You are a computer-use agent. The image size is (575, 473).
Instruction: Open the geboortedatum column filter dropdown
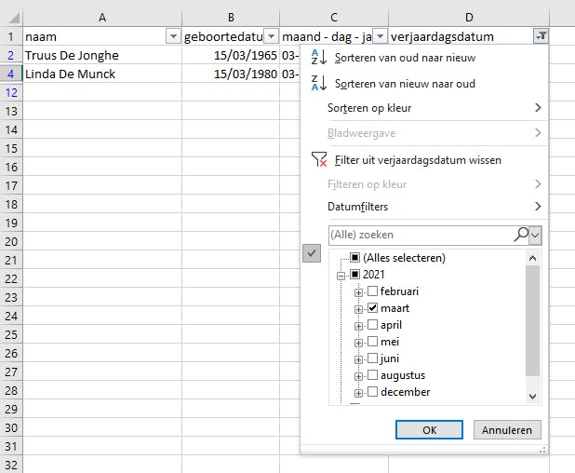(271, 36)
